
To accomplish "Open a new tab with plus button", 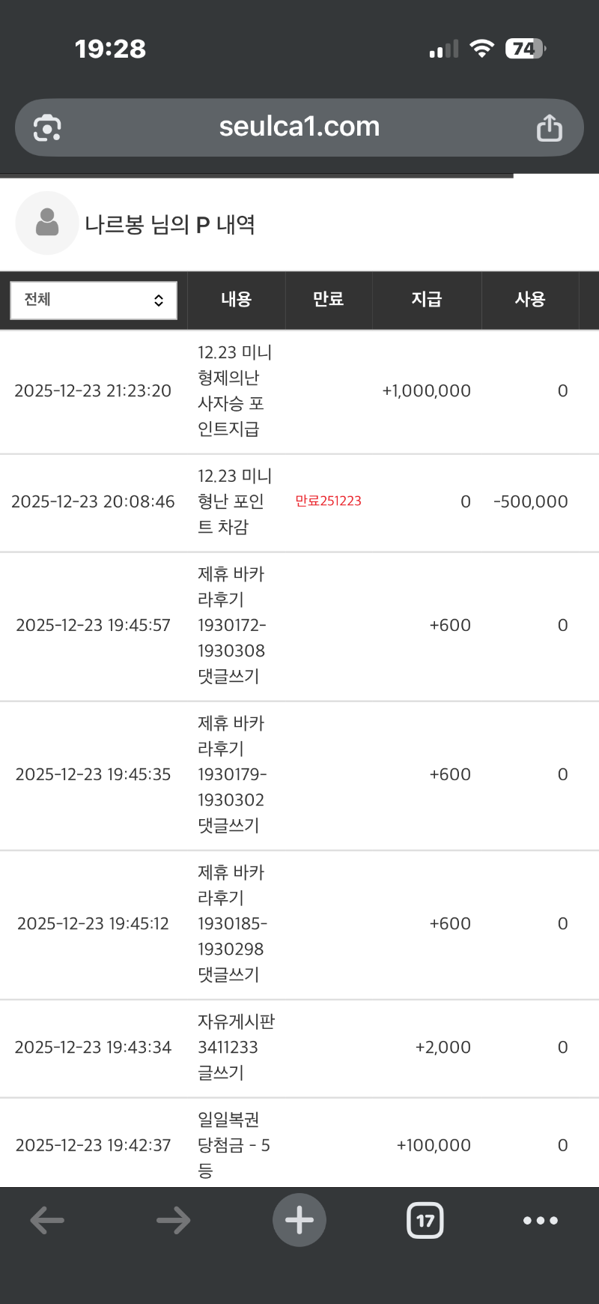I will [299, 1220].
